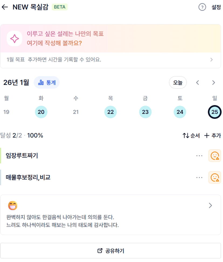223x262 pixels.
Task: Open the help question mark icon
Action: click(202, 7)
